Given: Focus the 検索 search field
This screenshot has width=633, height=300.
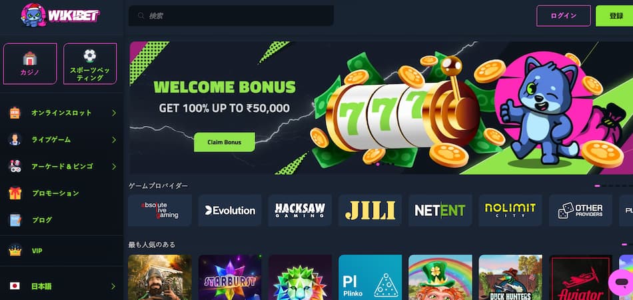Looking at the screenshot, I should click(231, 16).
